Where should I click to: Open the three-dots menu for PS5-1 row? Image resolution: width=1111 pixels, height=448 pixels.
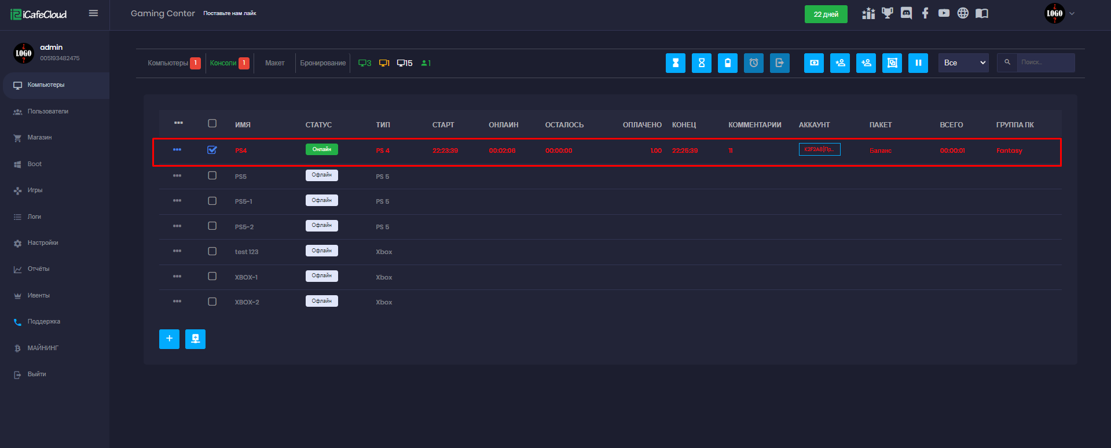pos(177,200)
